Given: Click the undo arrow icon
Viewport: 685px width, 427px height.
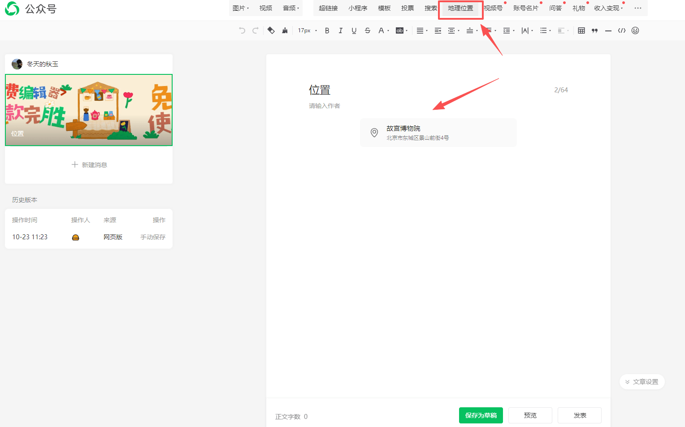Looking at the screenshot, I should pos(242,30).
